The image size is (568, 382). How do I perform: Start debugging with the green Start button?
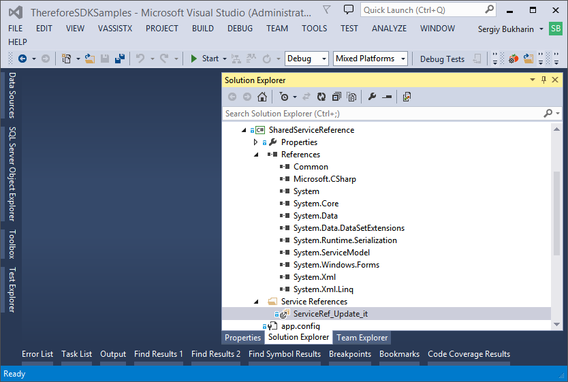point(205,59)
